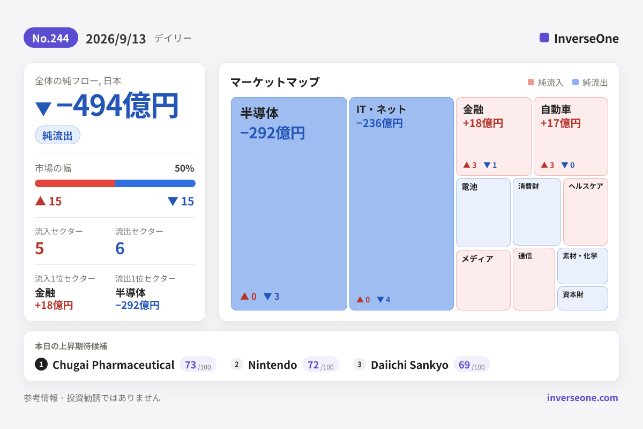Click the InverseOne logo square
Viewport: 643px width, 429px height.
pos(544,38)
